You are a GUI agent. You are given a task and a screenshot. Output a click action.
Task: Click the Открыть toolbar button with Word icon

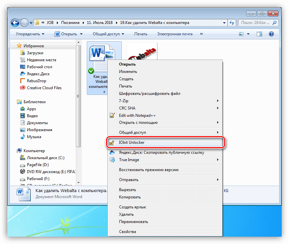tap(66, 34)
